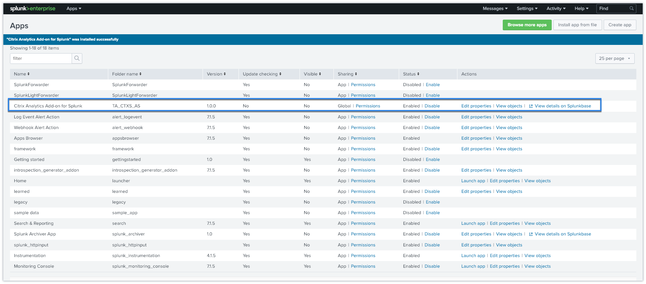Click Browse more apps button
The width and height of the screenshot is (646, 284).
tap(527, 25)
